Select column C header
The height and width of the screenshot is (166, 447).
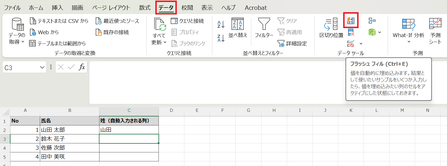click(x=129, y=110)
